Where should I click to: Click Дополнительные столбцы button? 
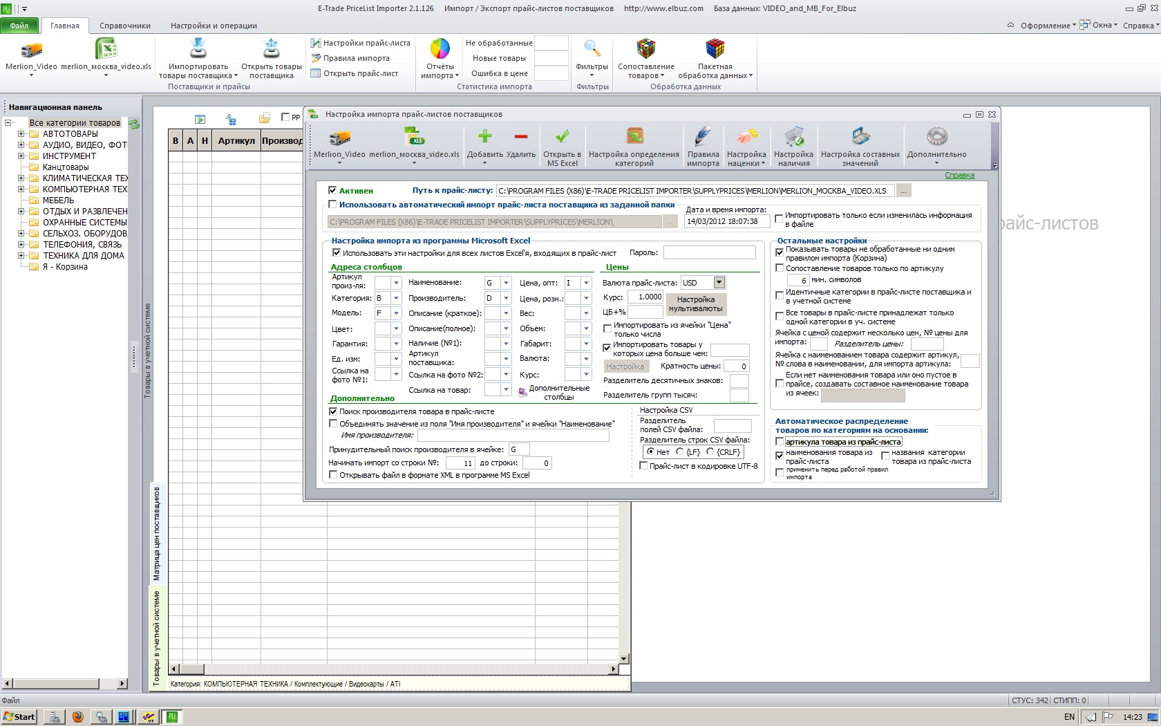[554, 393]
